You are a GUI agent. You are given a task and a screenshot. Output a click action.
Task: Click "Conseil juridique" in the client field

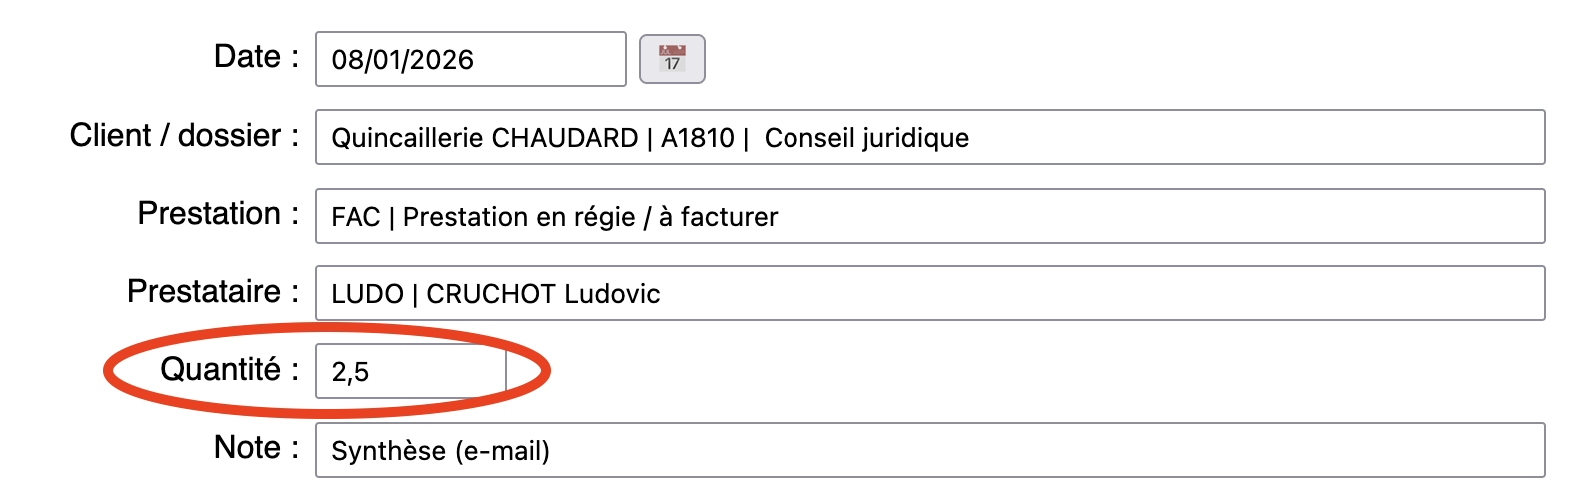(866, 138)
